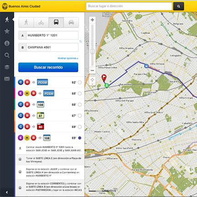Click the black search button in header
This screenshot has width=197, height=197.
pyautogui.click(x=179, y=6)
